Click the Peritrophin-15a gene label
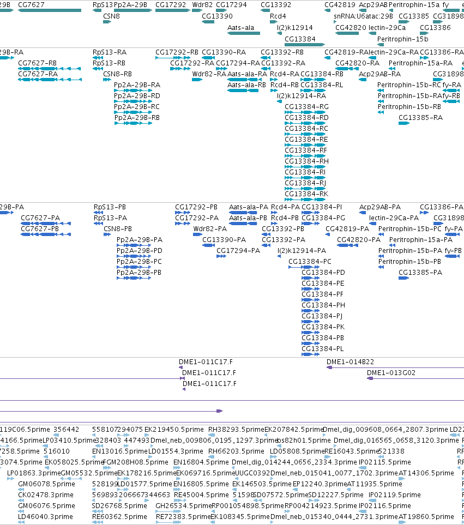Image resolution: width=464 pixels, height=525 pixels. pyautogui.click(x=414, y=5)
